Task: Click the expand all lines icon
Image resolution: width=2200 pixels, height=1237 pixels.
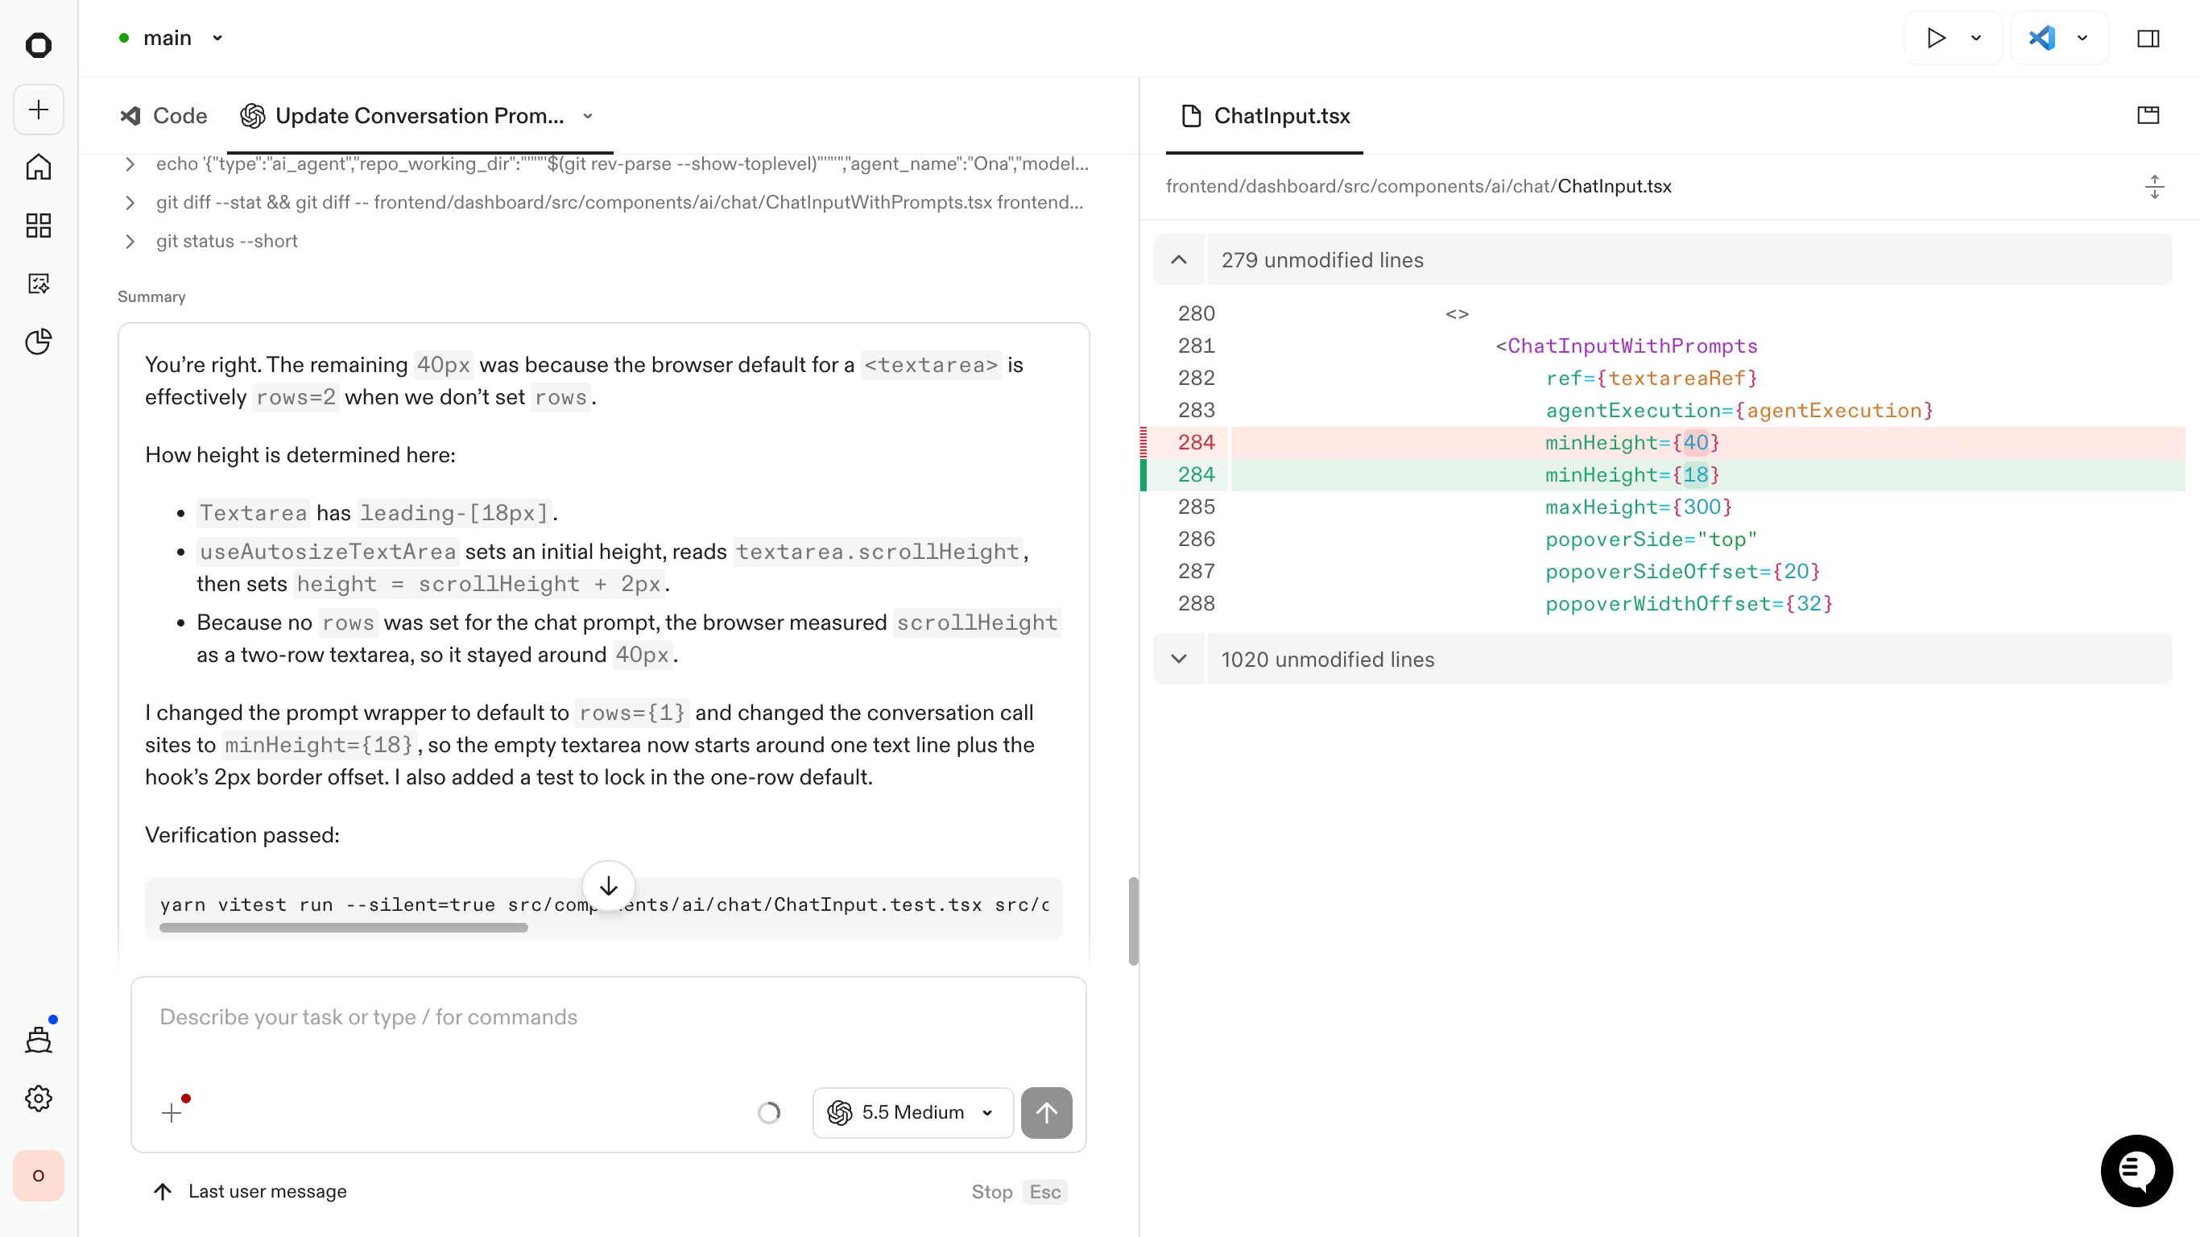Action: [x=2155, y=187]
